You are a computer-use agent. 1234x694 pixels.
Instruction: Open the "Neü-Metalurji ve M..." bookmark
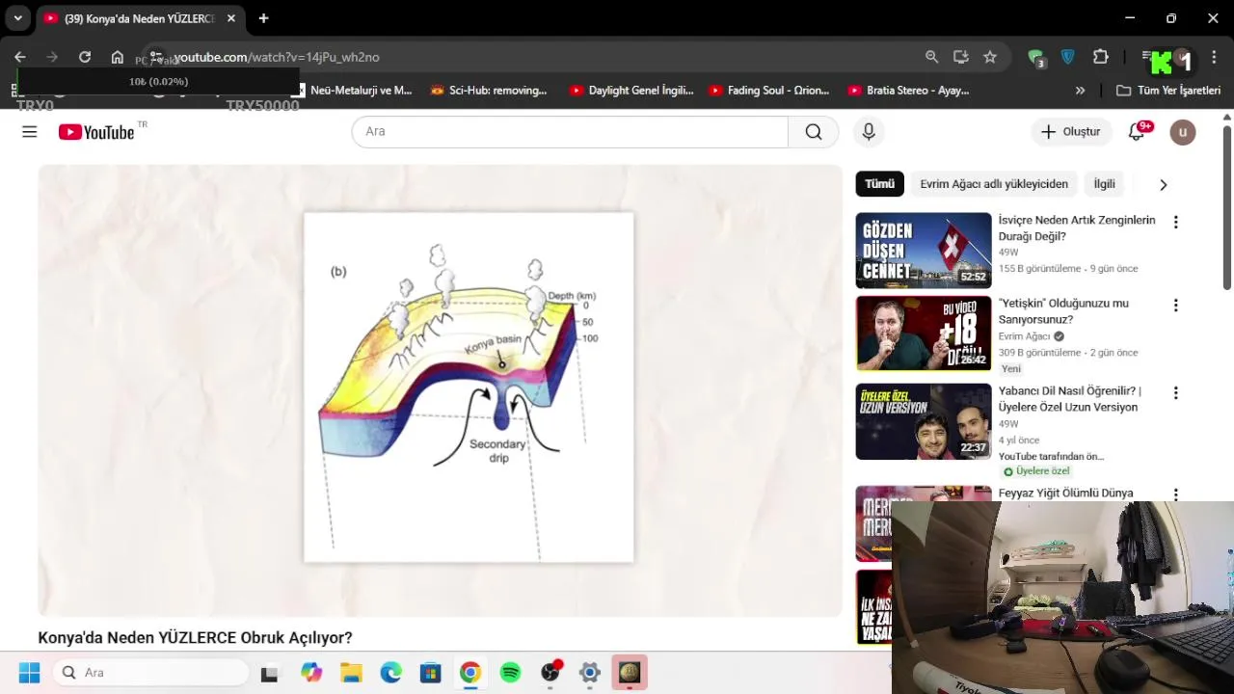tap(354, 91)
